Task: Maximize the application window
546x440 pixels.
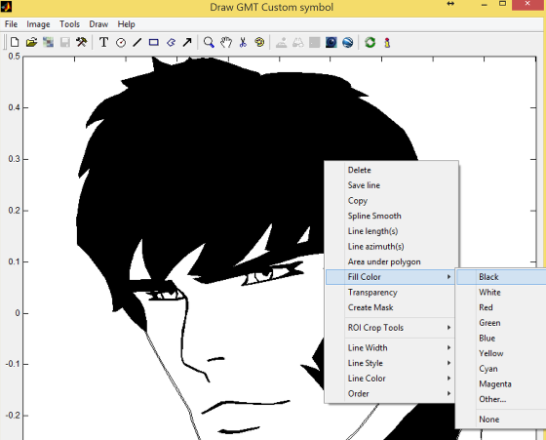Action: [x=502, y=4]
